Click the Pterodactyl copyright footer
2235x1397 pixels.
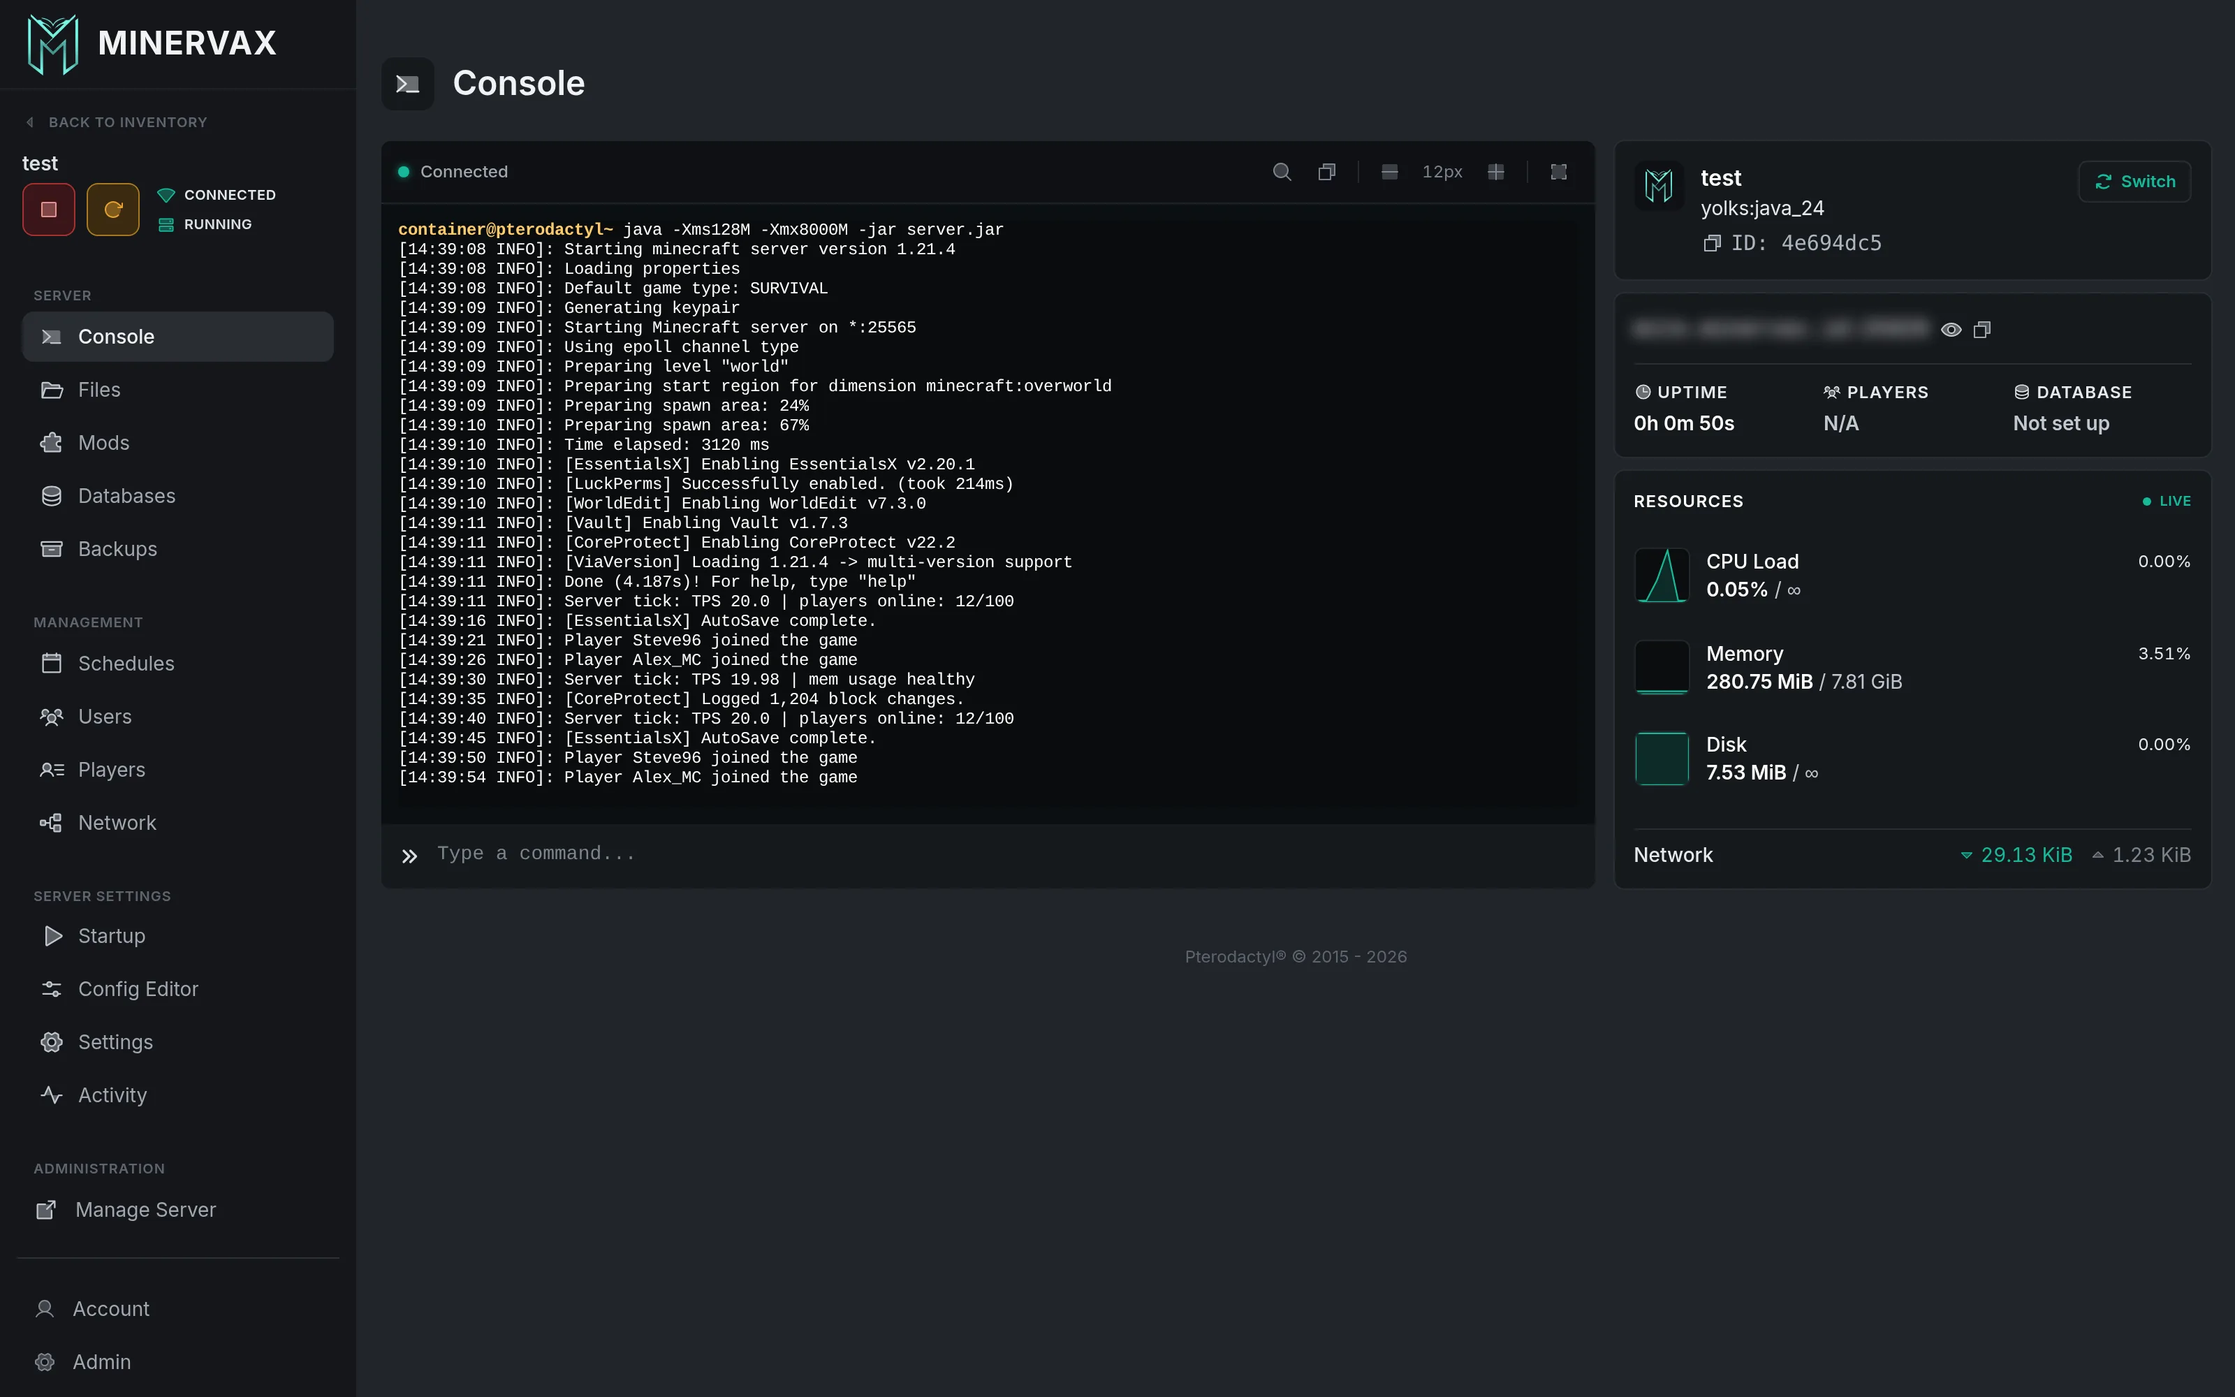(x=1296, y=957)
